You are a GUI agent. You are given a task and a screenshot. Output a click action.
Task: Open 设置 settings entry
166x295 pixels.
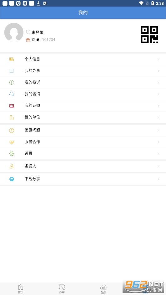pyautogui.click(x=83, y=153)
